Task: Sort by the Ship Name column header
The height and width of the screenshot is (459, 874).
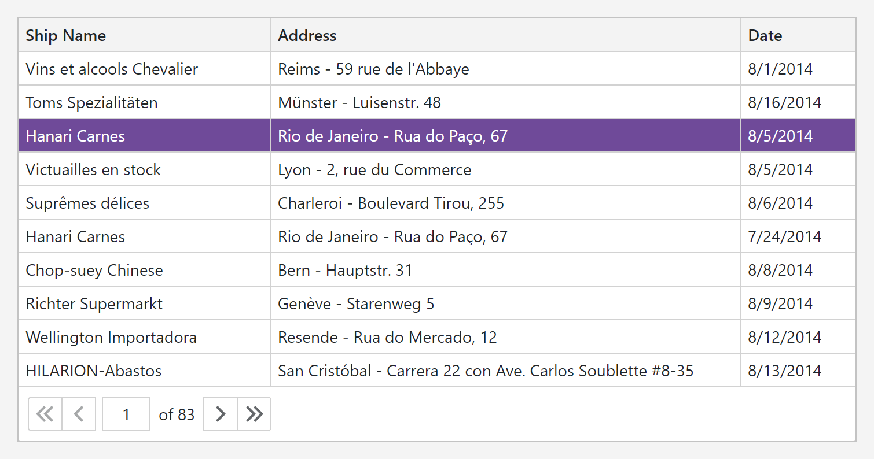Action: click(66, 35)
